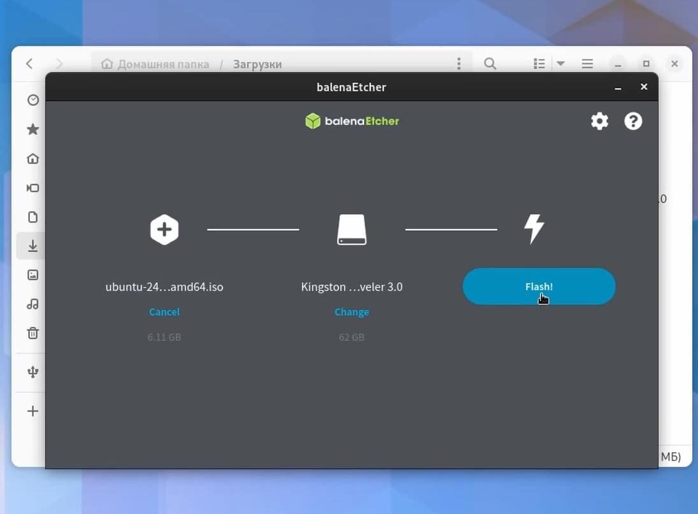The width and height of the screenshot is (698, 514).
Task: Open Pictures in file manager sidebar
Action: [33, 275]
